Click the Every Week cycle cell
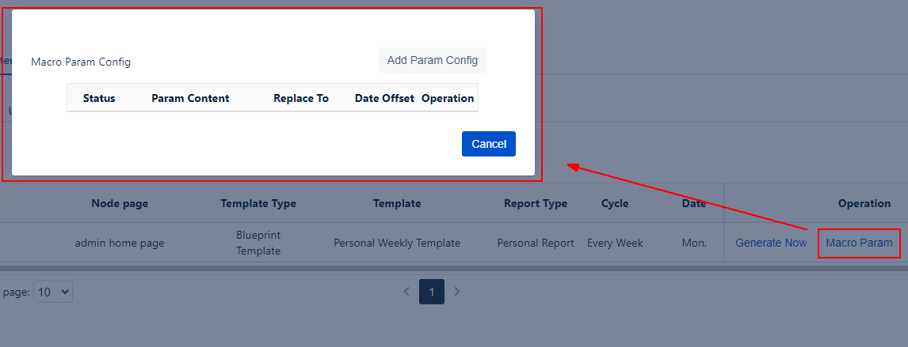This screenshot has width=908, height=347. point(616,243)
